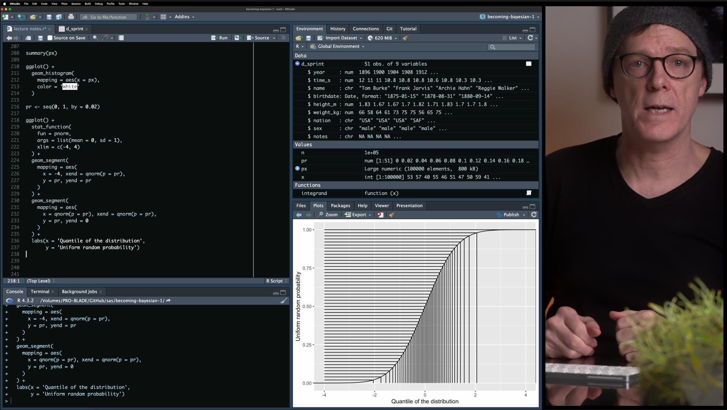
Task: Go back to previous source location arrow in editor
Action: (9, 38)
